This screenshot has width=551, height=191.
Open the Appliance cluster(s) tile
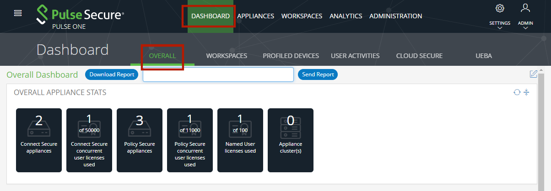point(291,140)
